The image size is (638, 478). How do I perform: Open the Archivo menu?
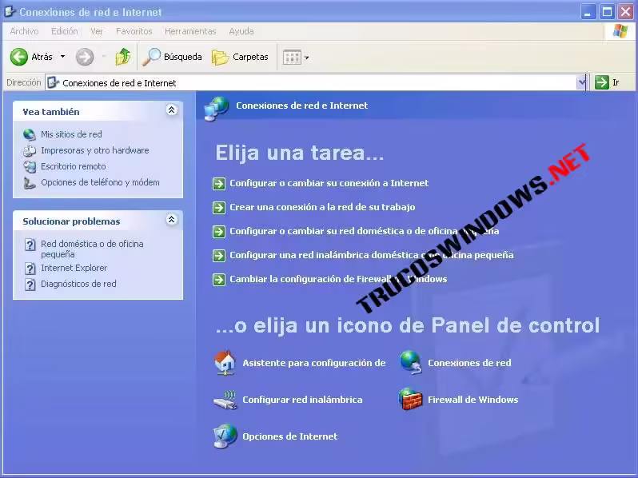tap(25, 31)
